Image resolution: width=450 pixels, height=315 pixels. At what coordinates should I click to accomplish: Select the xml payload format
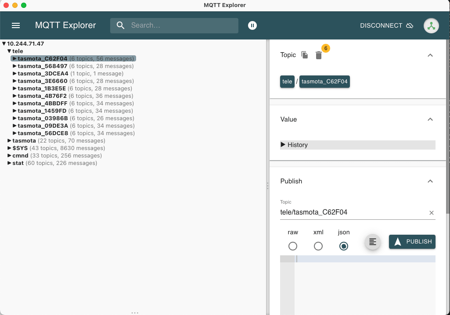pyautogui.click(x=318, y=246)
